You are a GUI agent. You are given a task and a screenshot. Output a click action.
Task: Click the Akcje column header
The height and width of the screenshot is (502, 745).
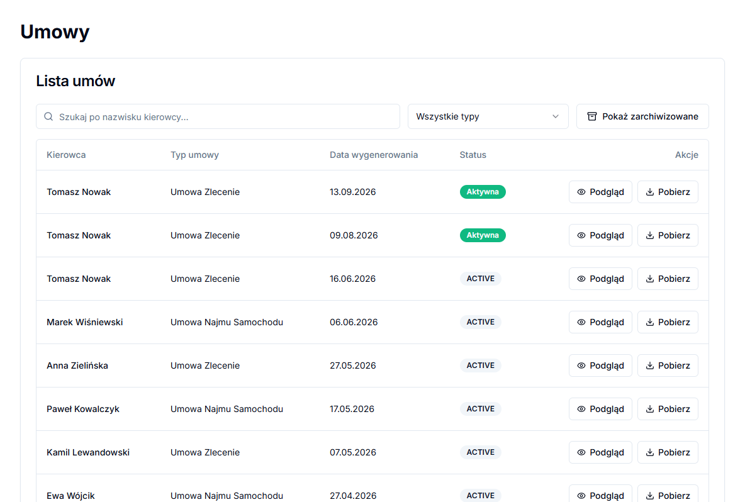686,155
